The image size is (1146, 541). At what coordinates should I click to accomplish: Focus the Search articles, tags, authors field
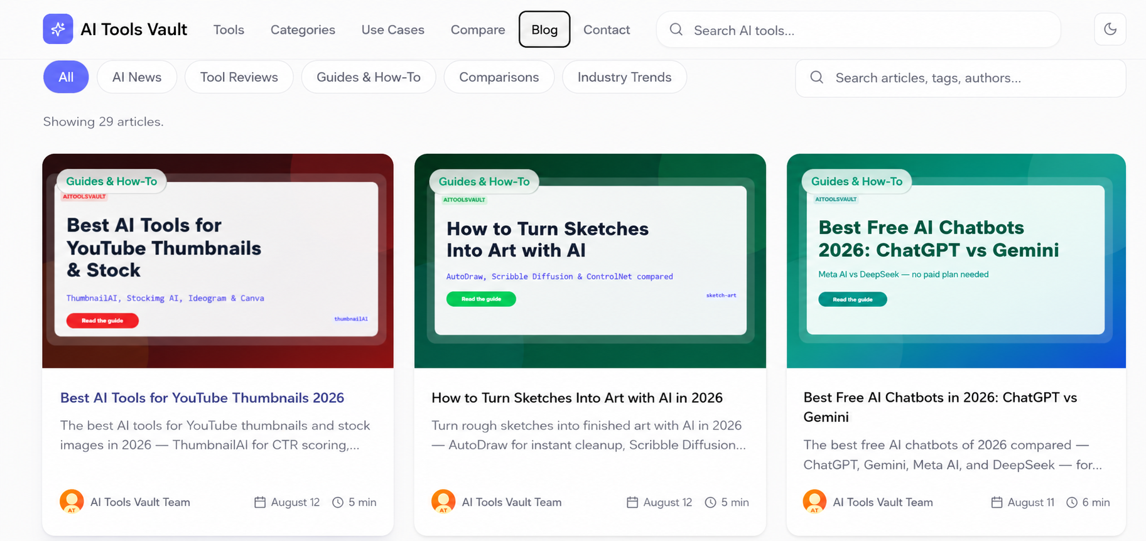[x=960, y=78]
